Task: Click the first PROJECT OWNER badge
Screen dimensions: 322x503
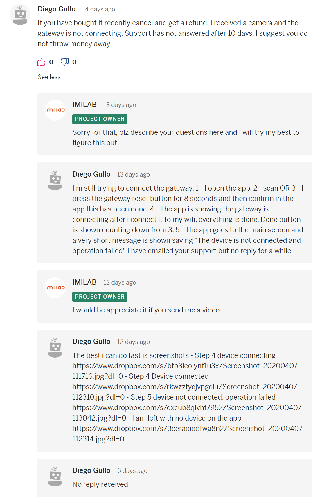Action: click(x=100, y=119)
